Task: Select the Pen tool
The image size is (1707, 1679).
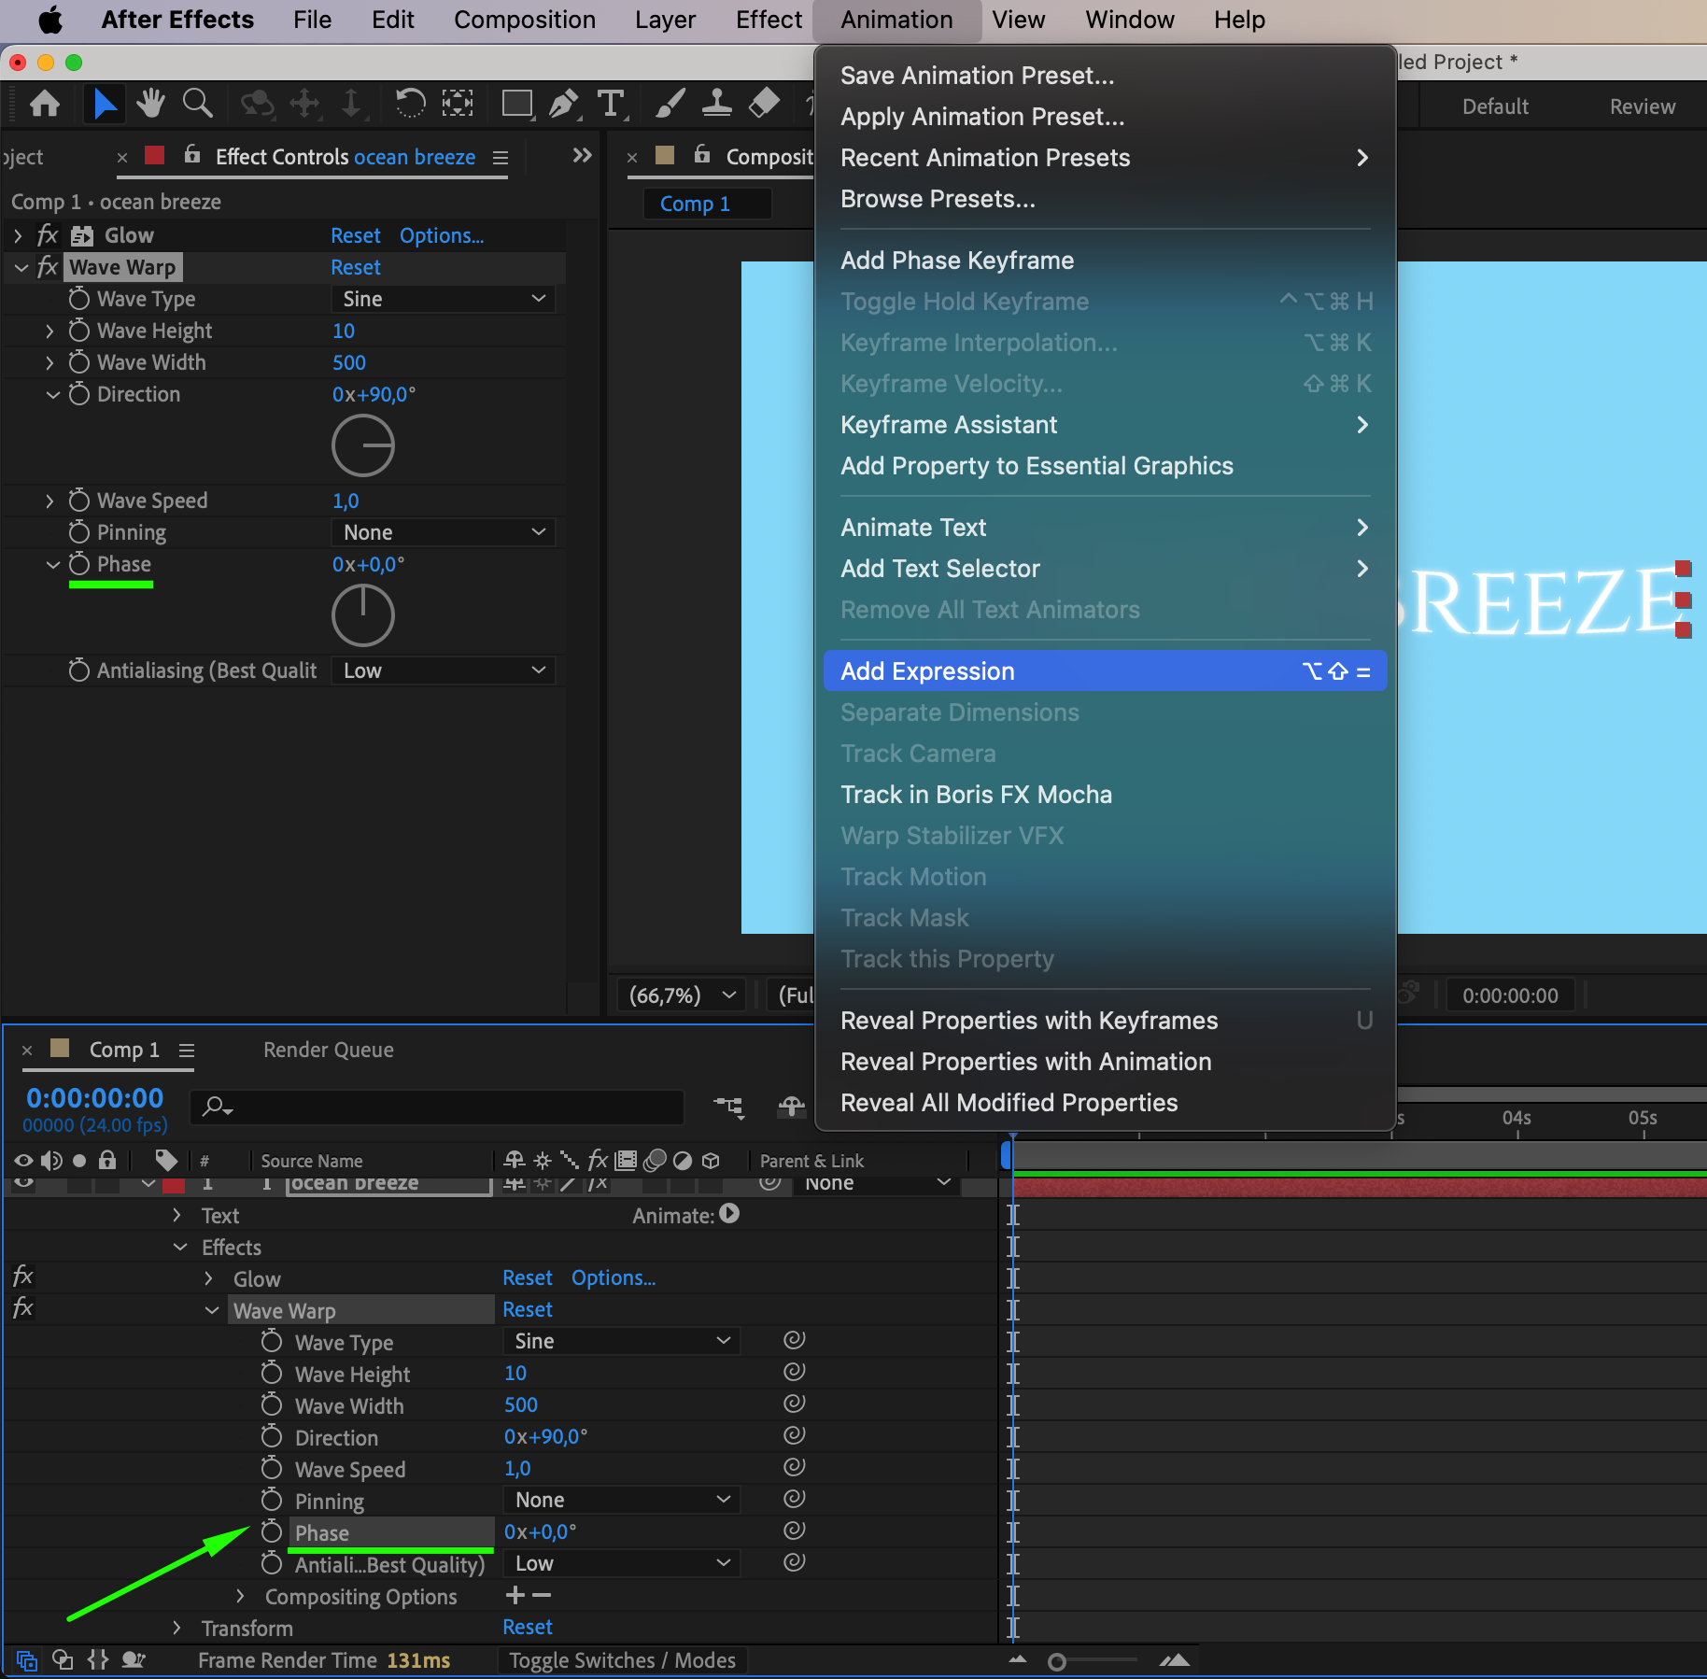Action: 563,103
